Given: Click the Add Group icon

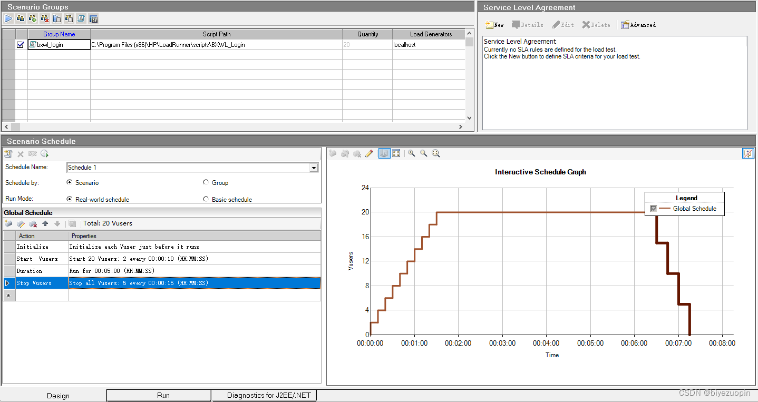Looking at the screenshot, I should coord(33,18).
